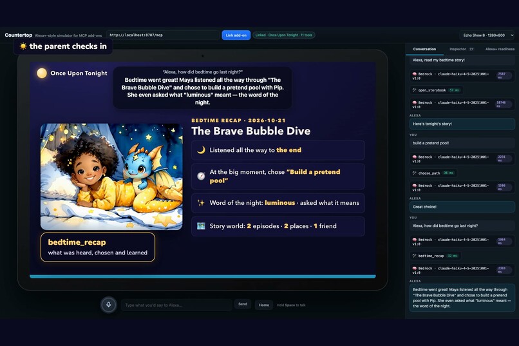This screenshot has width=519, height=346.
Task: Click the brain icon in the 1964 ms Bedrock row
Action: pyautogui.click(x=415, y=240)
